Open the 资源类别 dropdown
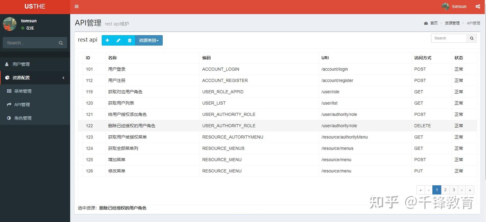Viewport: 486px width, 222px height. (x=149, y=40)
